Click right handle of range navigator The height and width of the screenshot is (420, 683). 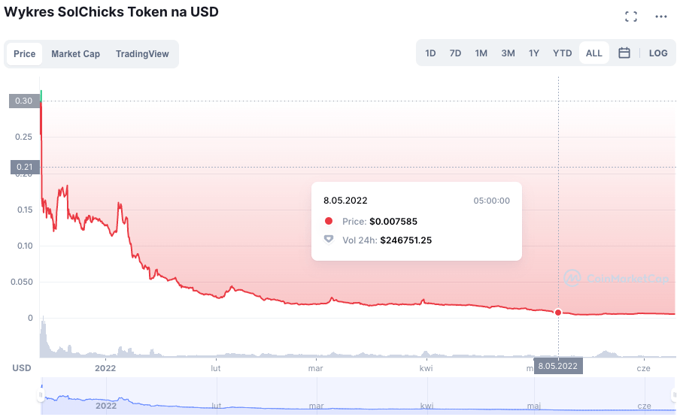(x=674, y=395)
